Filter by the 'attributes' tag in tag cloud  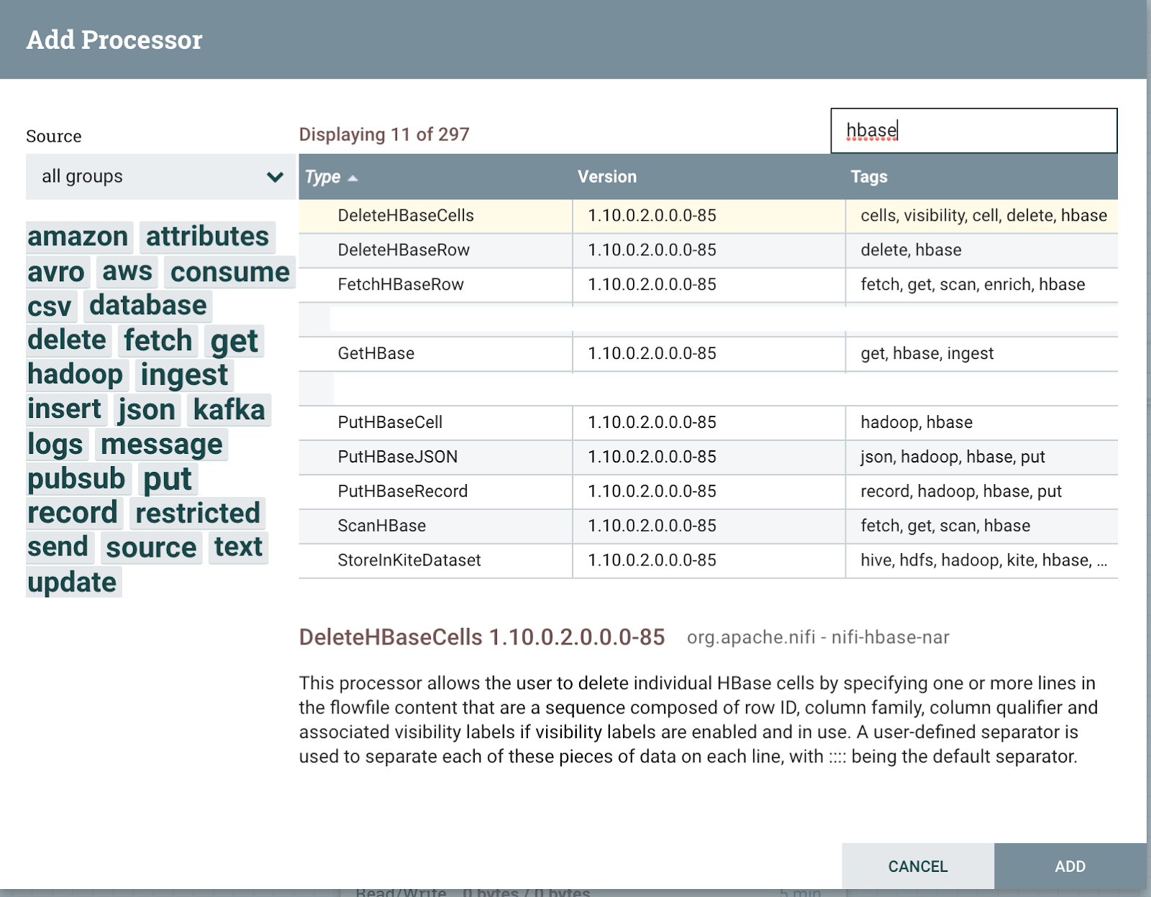(207, 237)
